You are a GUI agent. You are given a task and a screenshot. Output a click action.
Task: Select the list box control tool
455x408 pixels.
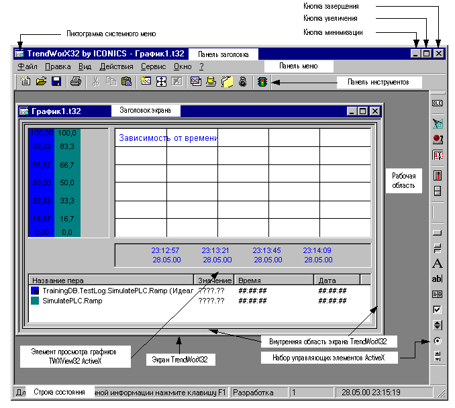tap(438, 294)
